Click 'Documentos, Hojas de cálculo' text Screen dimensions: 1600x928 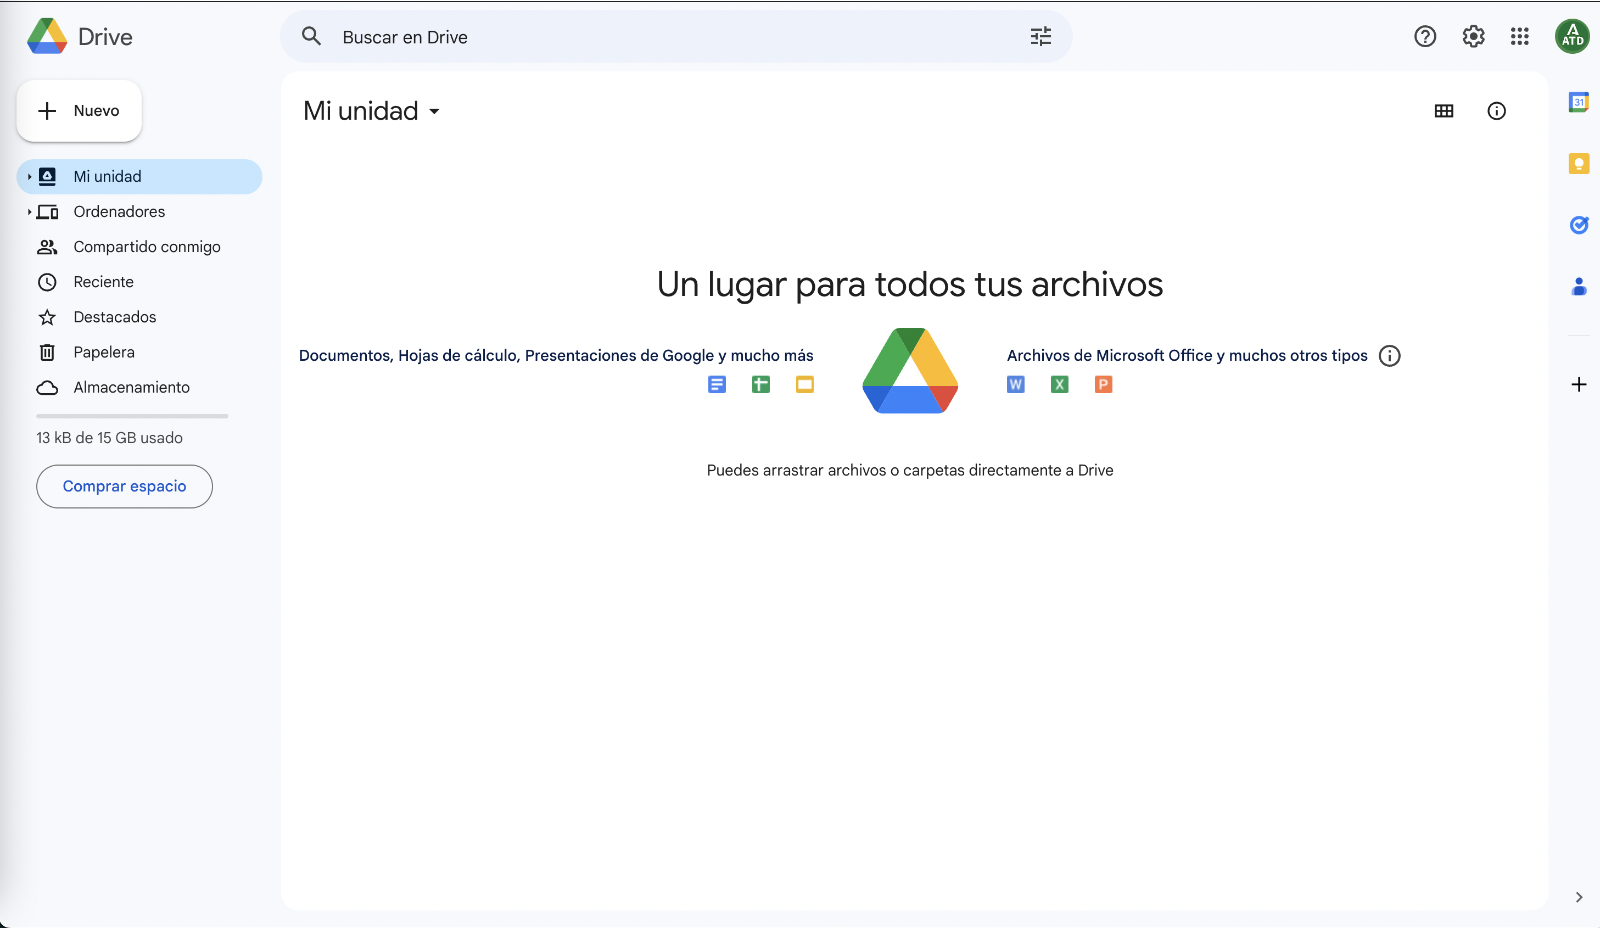coord(410,356)
